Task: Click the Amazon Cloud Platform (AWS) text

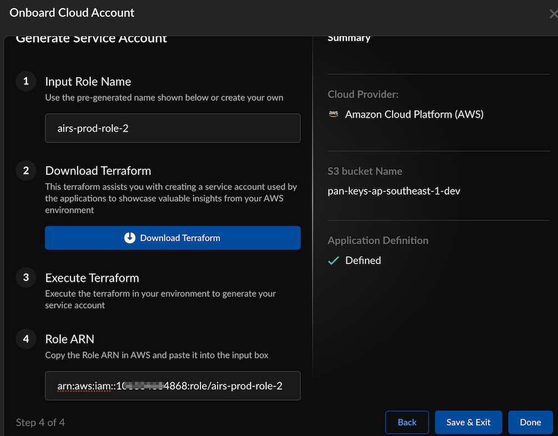Action: [414, 114]
